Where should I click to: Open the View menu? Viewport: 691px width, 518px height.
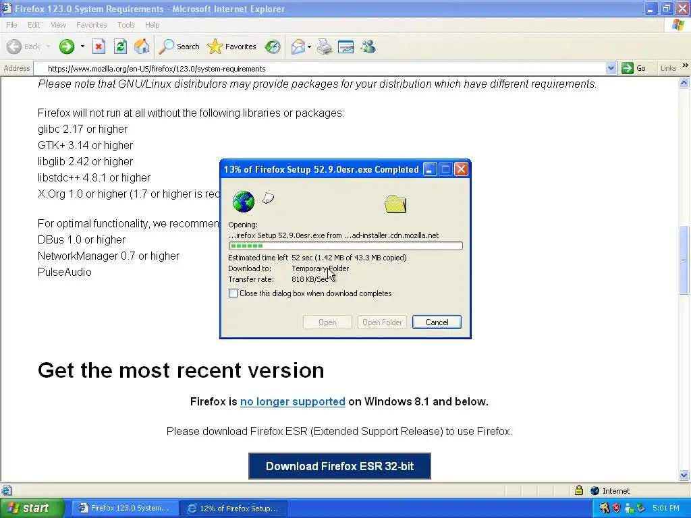pos(58,25)
